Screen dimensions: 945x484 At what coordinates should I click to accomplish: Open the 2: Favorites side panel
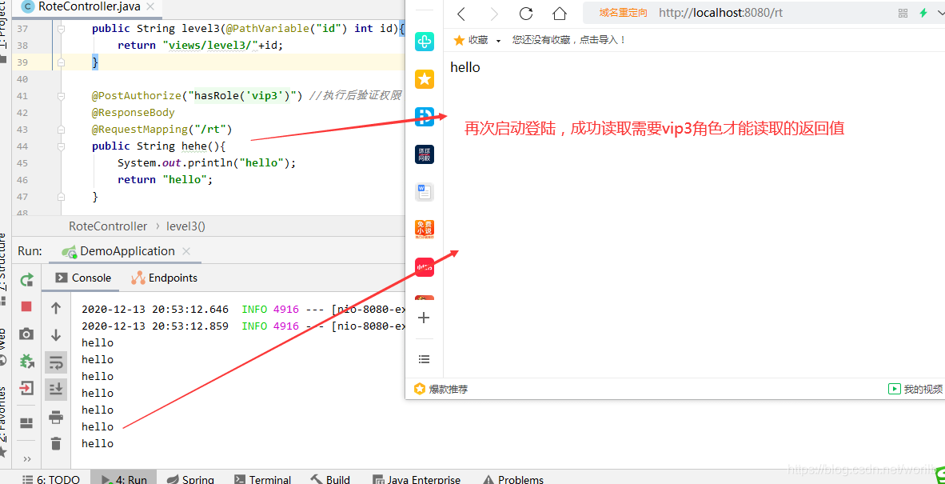coord(4,421)
